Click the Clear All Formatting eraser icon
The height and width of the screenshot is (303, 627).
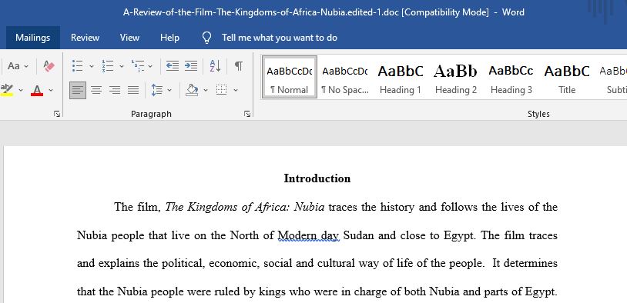[49, 66]
